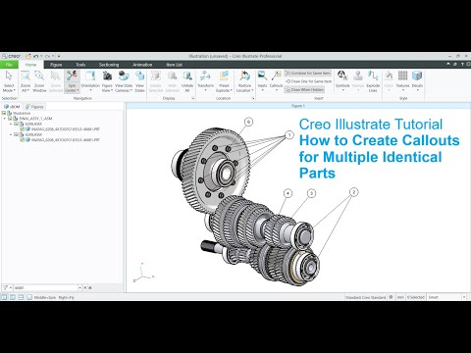Click the sBOM filter search field
This screenshot has width=471, height=353.
46,287
